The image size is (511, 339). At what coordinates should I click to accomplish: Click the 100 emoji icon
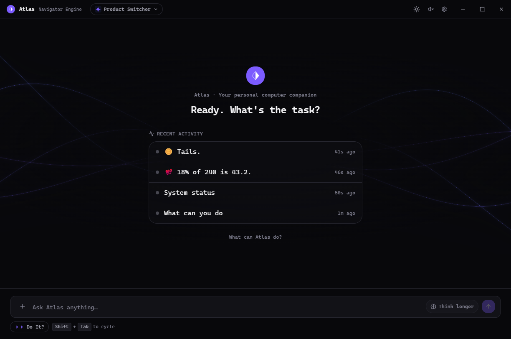pos(169,172)
